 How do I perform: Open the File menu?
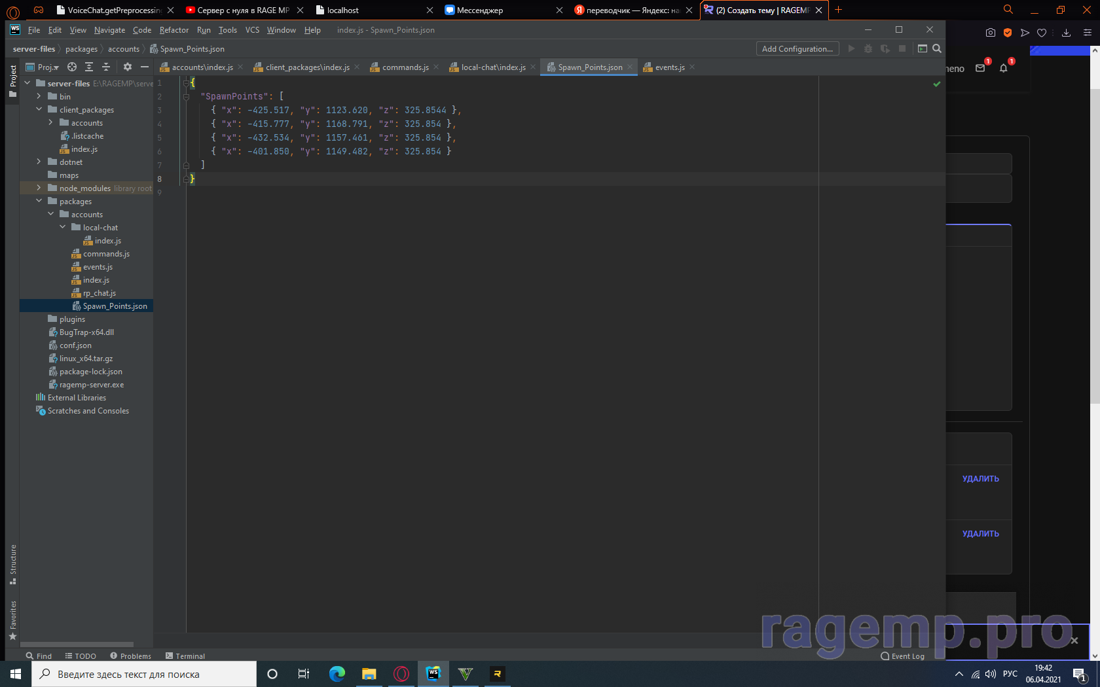(x=34, y=30)
